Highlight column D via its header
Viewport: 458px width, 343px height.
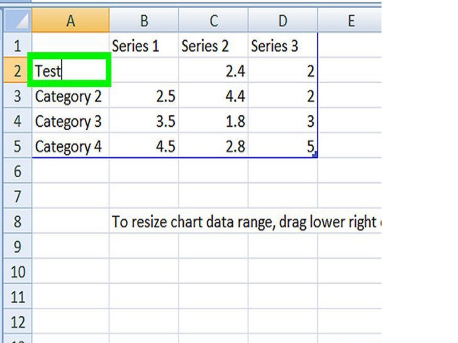coord(282,21)
